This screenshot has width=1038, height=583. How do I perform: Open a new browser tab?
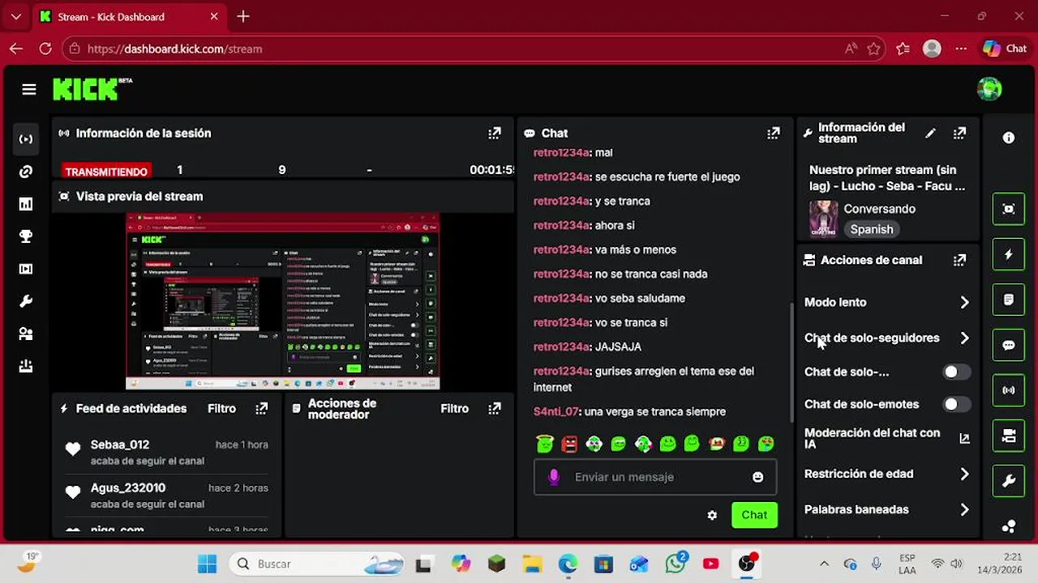point(243,16)
